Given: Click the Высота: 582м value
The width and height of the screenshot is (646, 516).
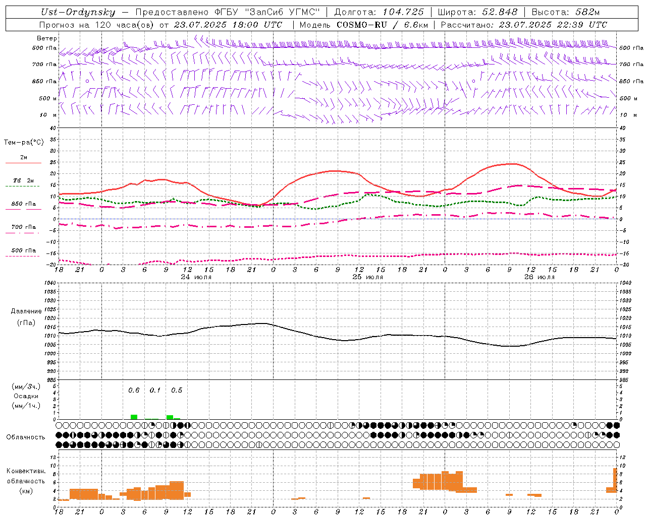Looking at the screenshot, I should 566,12.
